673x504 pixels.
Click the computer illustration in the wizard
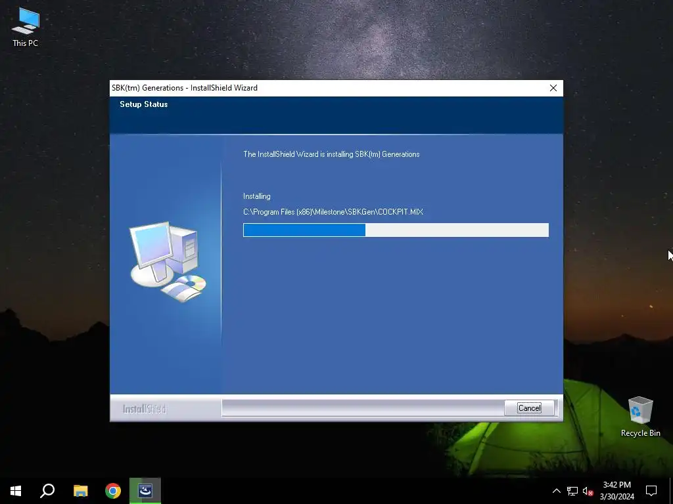pyautogui.click(x=168, y=261)
